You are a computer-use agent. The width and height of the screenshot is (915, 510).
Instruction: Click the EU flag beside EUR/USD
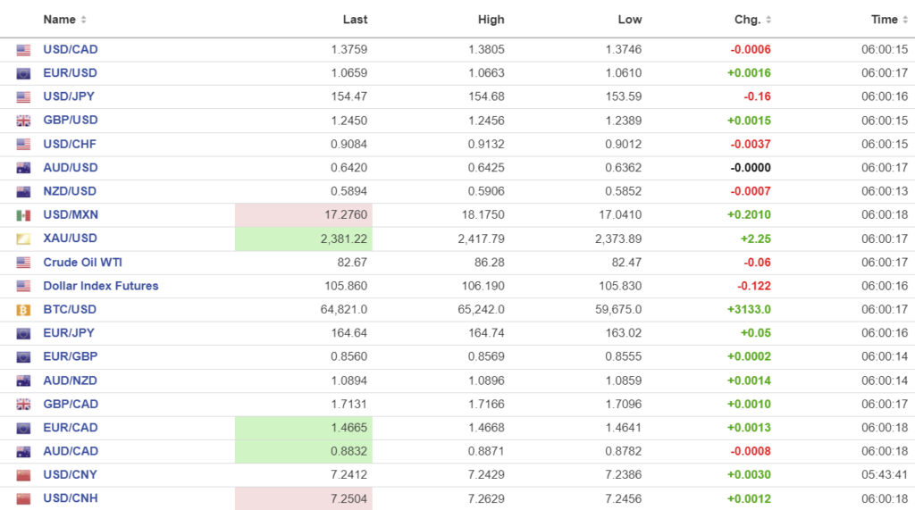23,73
